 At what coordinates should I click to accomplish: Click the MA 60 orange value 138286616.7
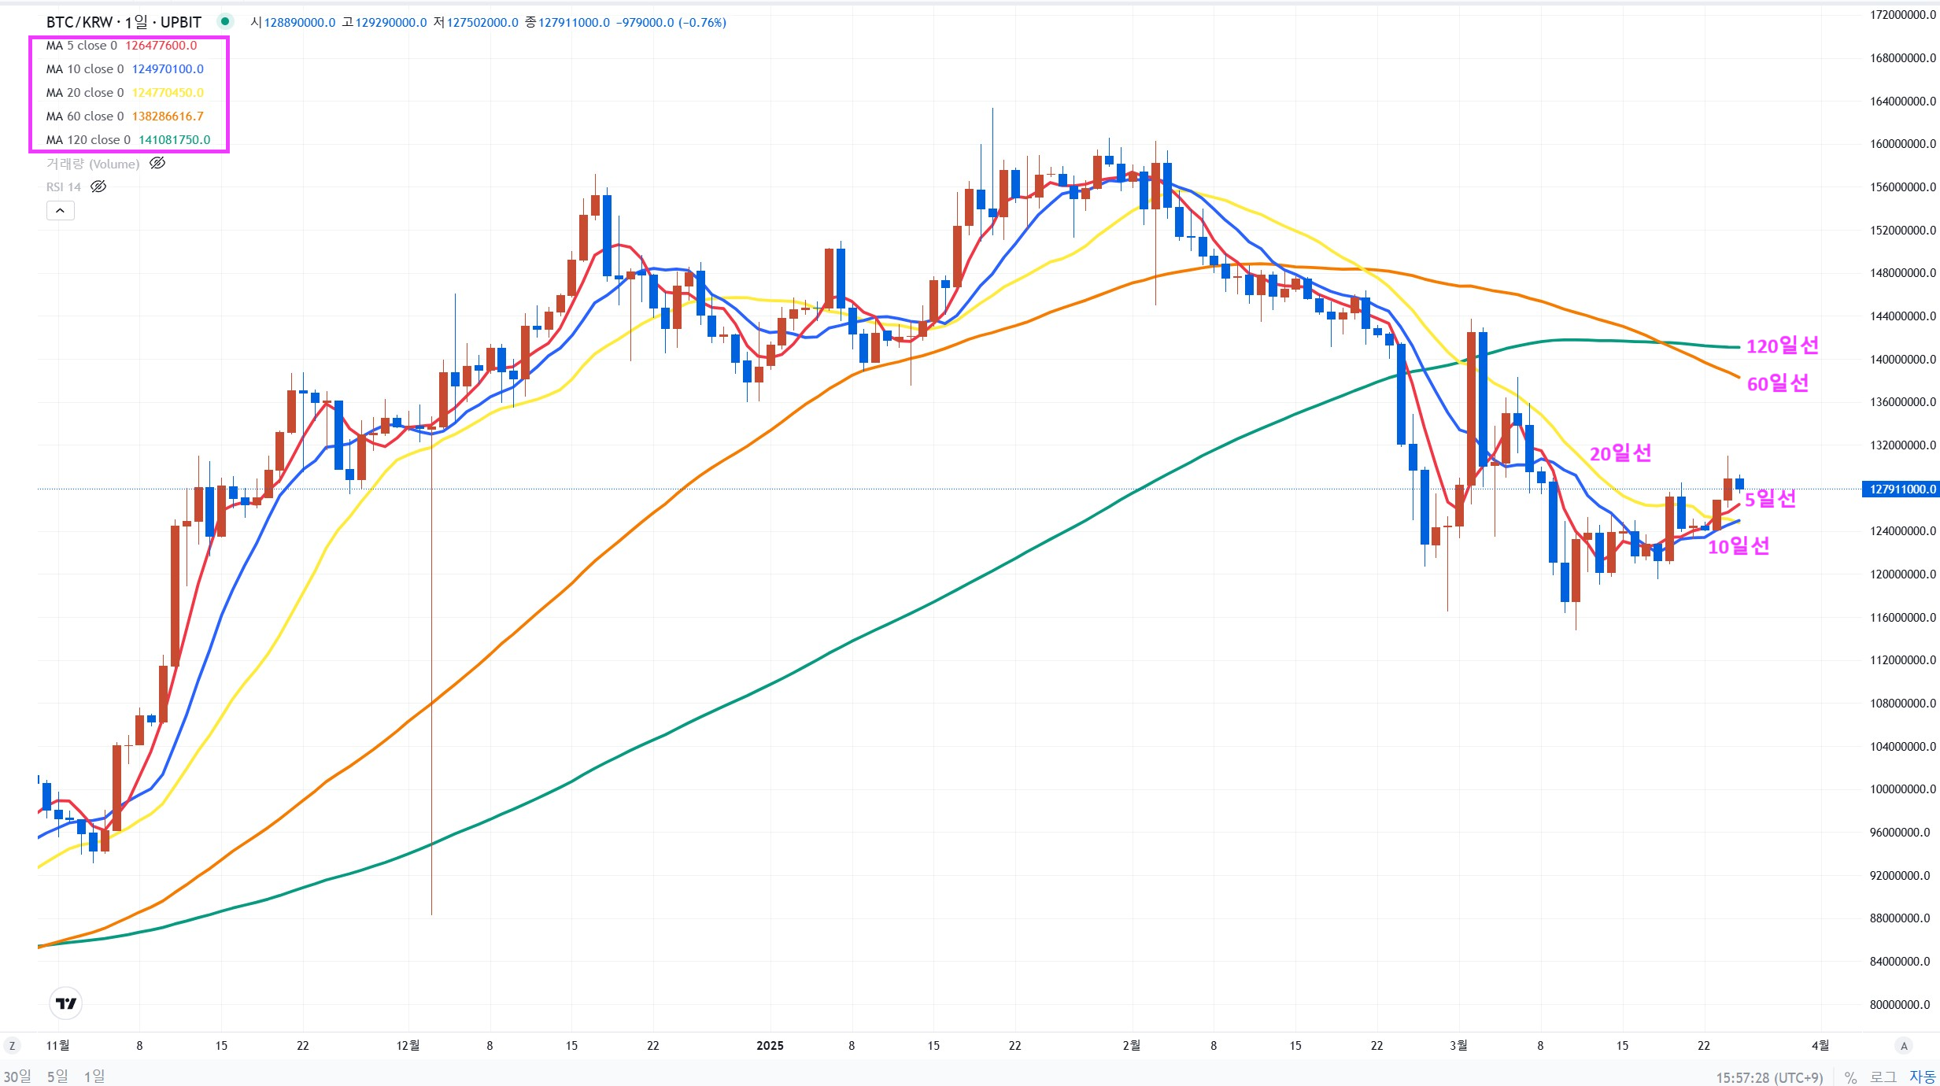pos(168,116)
